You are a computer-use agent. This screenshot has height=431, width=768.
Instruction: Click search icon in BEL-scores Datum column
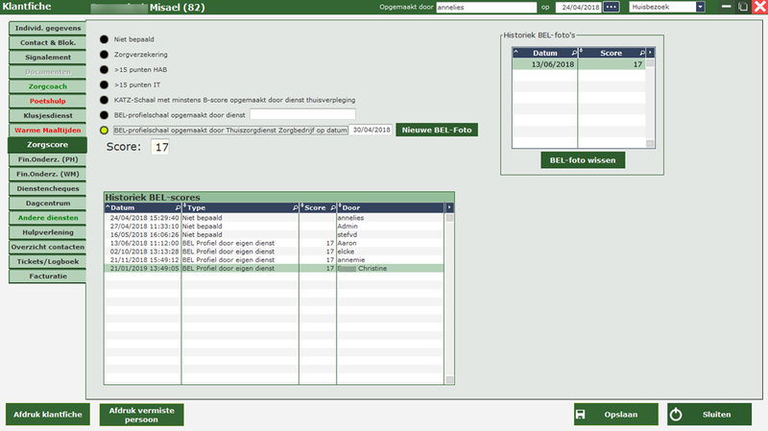[x=176, y=207]
